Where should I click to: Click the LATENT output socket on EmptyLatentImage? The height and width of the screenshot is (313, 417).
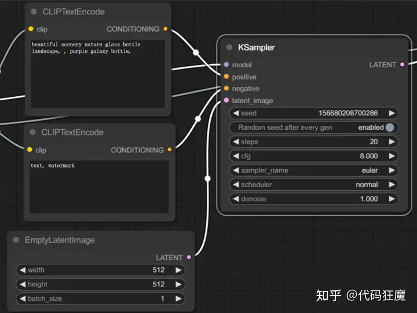pyautogui.click(x=189, y=257)
